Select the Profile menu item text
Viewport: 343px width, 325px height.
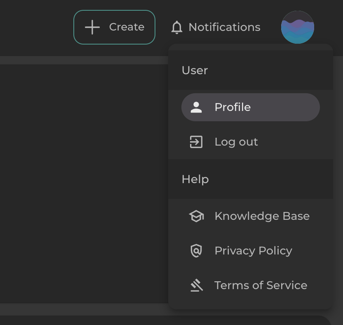click(x=233, y=107)
